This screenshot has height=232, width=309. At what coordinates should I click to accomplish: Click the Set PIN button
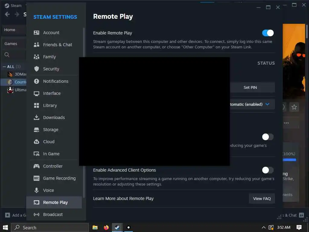252,87
